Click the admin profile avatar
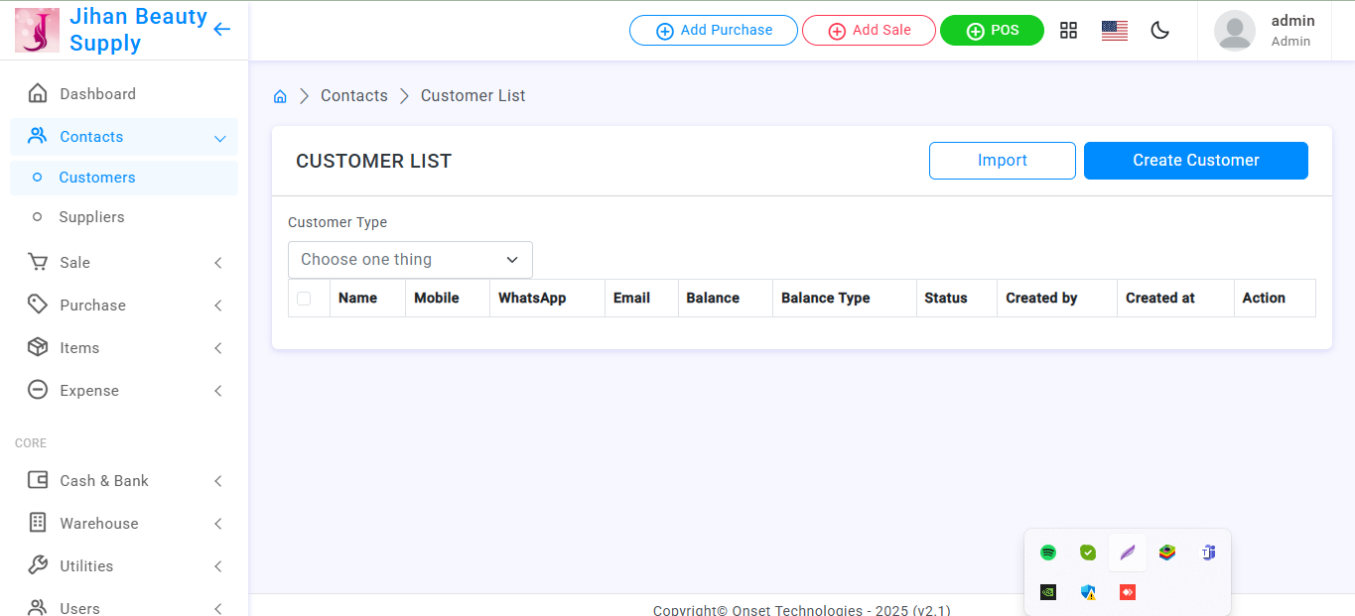Screen dimensions: 1355x616 pos(1234,31)
